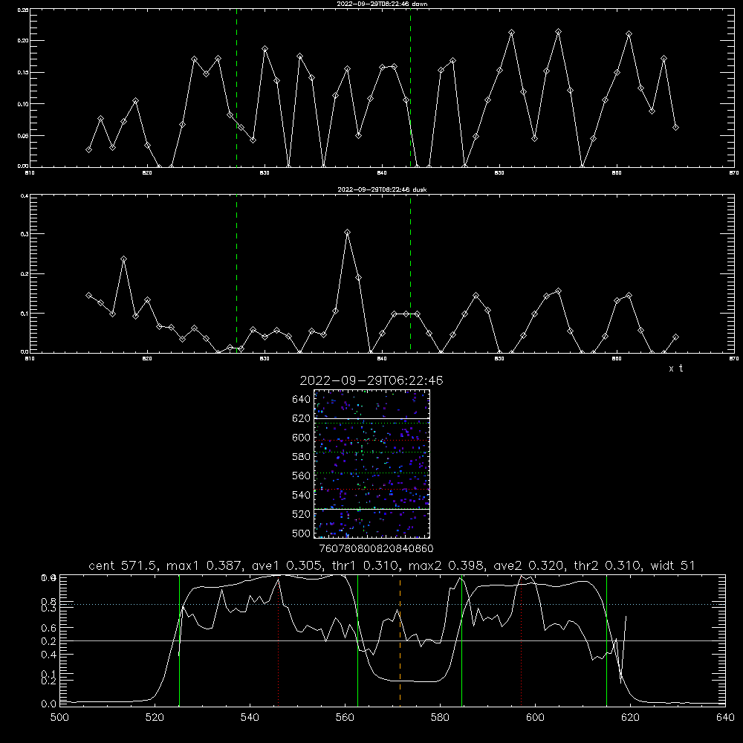Click the 540 tick label on bottom plot axis

(250, 718)
